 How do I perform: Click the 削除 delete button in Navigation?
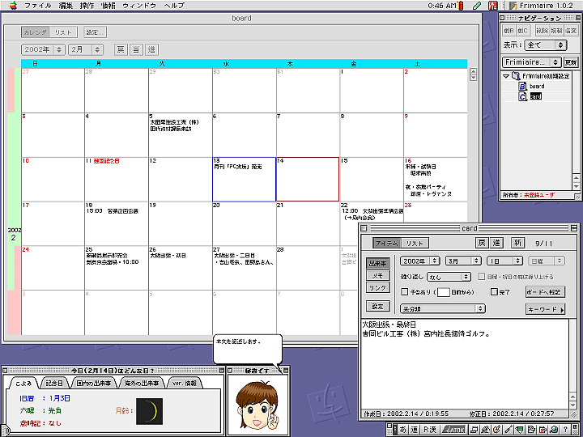click(542, 31)
